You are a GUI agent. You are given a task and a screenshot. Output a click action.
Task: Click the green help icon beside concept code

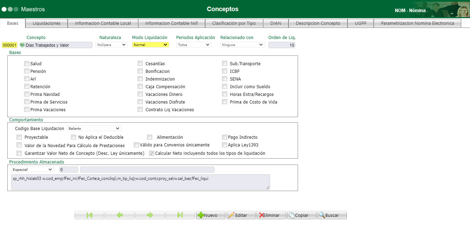22,45
